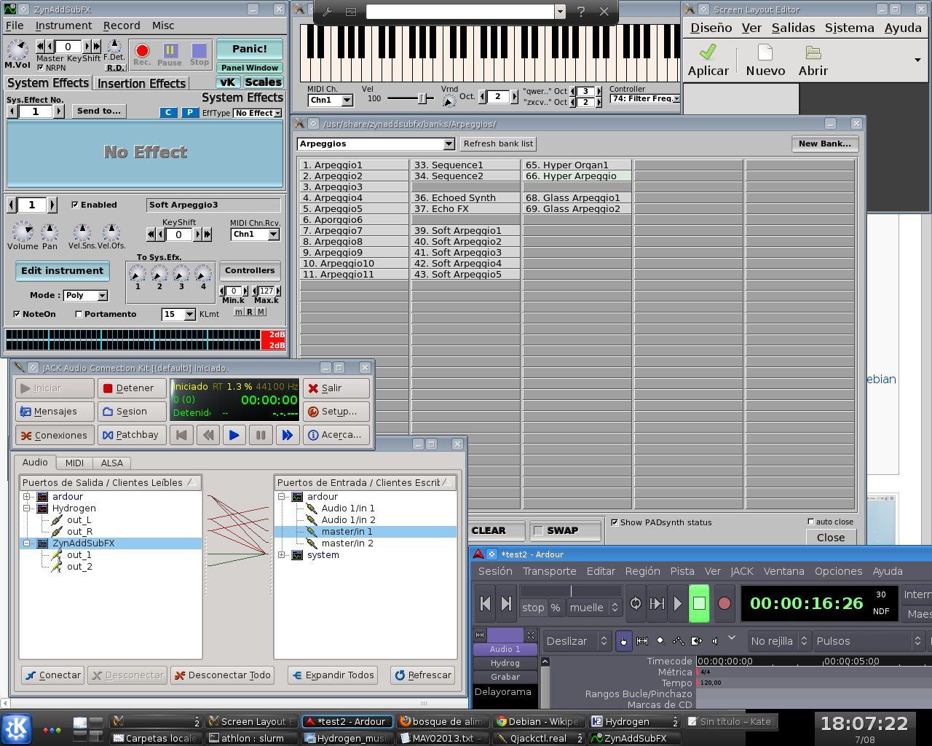
Task: Pause the JACK transport
Action: tap(261, 435)
